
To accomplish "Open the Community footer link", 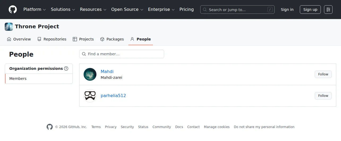I will (162, 127).
